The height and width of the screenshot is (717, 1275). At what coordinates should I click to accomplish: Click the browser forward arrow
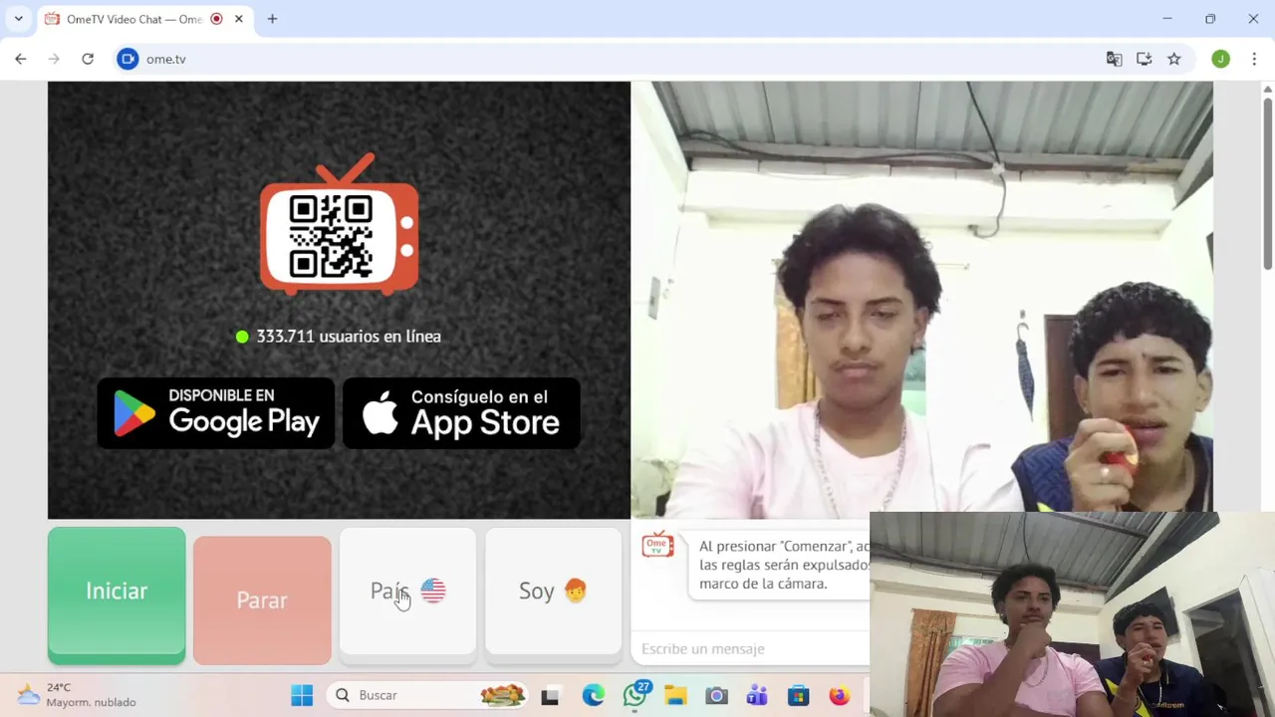tap(54, 59)
